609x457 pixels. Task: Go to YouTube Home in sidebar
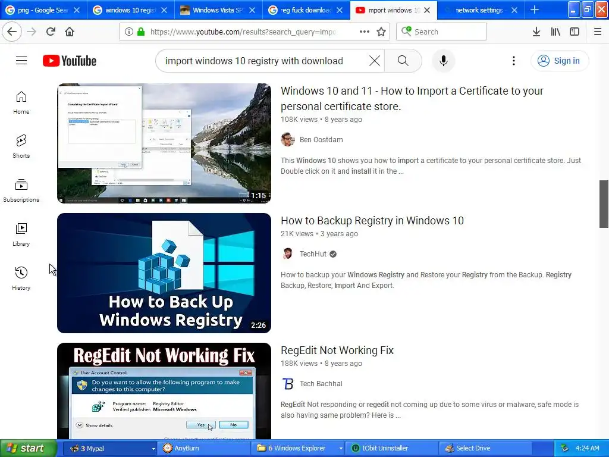21,102
